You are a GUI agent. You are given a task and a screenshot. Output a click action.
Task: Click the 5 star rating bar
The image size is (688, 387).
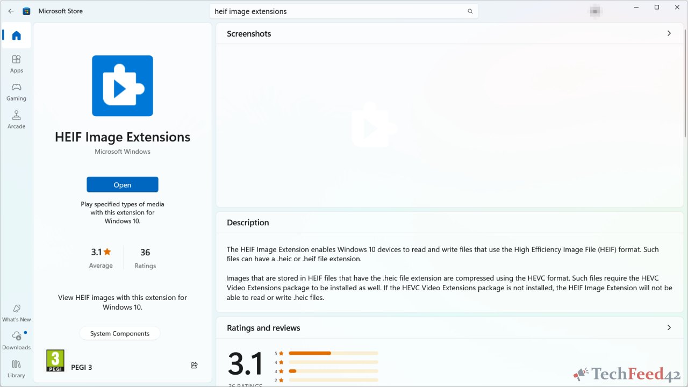point(333,353)
